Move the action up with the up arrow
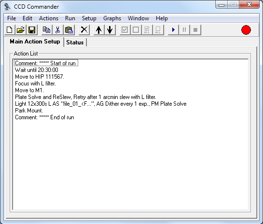This screenshot has height=224, width=263. 99,30
